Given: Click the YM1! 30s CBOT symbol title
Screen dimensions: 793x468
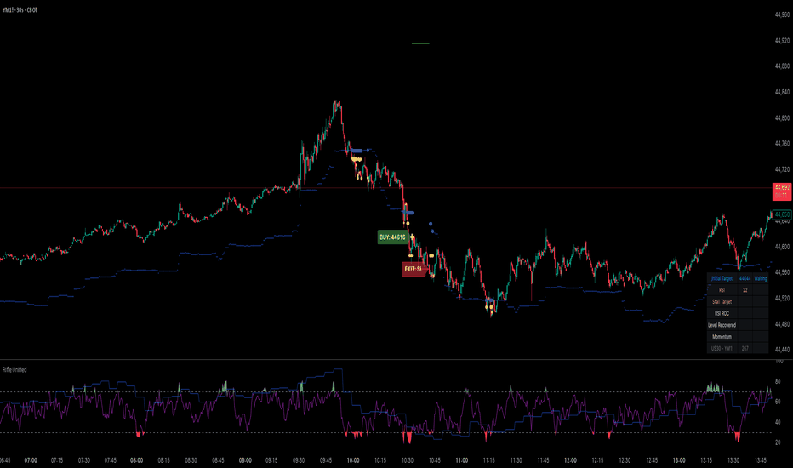Looking at the screenshot, I should pyautogui.click(x=20, y=10).
